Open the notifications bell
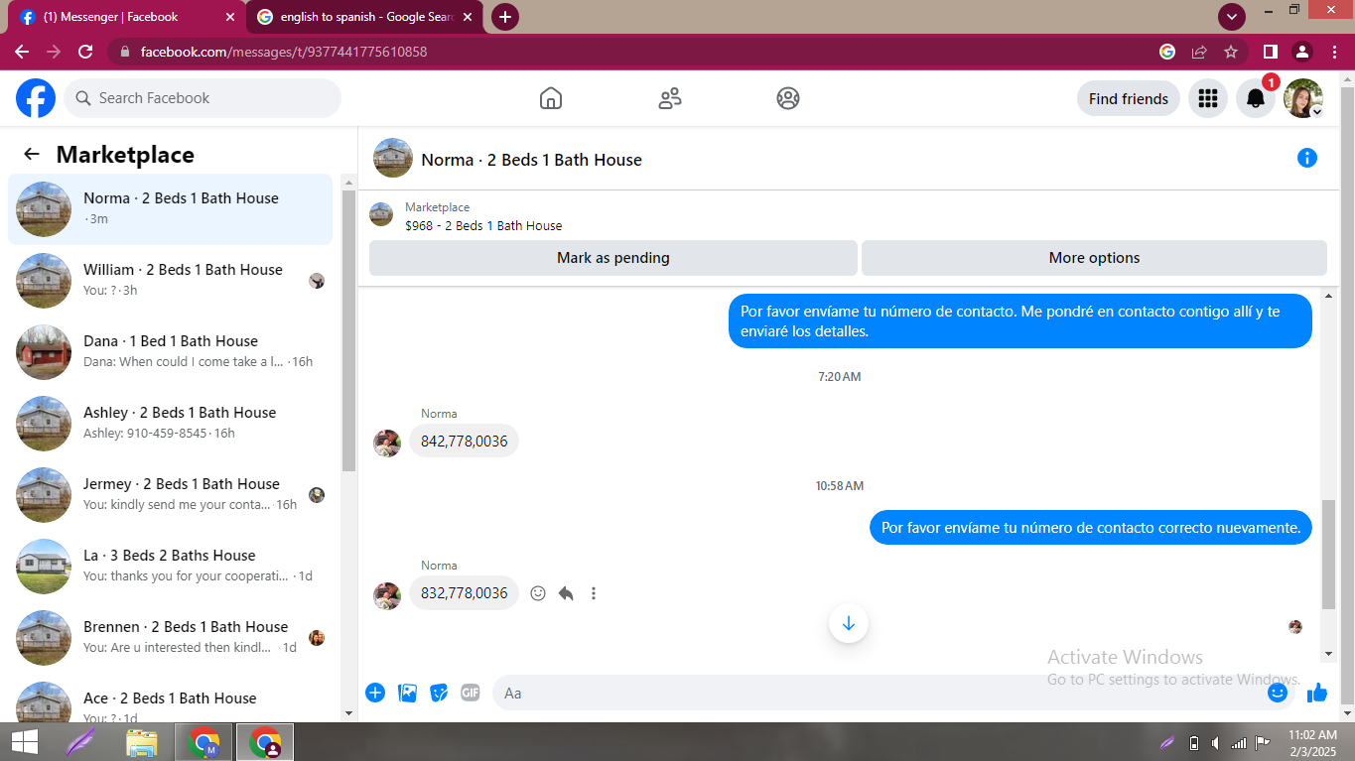This screenshot has height=761, width=1355. [1256, 98]
